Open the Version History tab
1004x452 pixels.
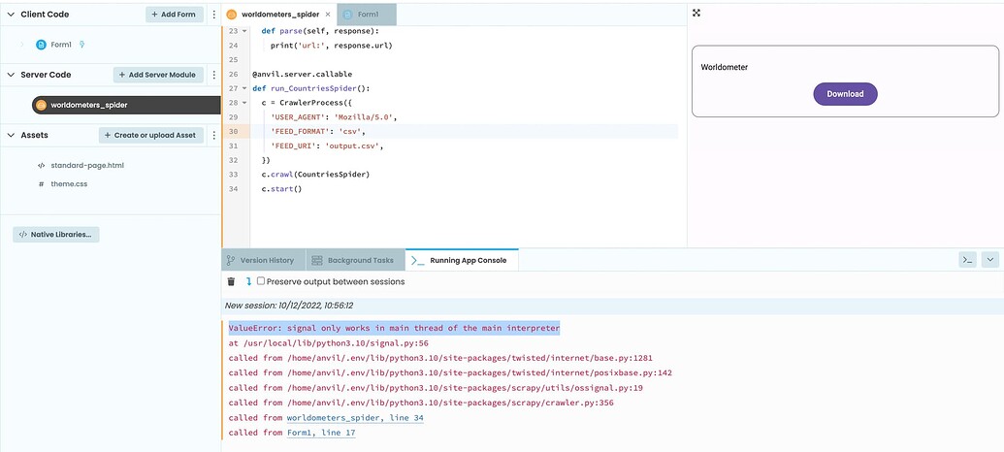(x=261, y=261)
